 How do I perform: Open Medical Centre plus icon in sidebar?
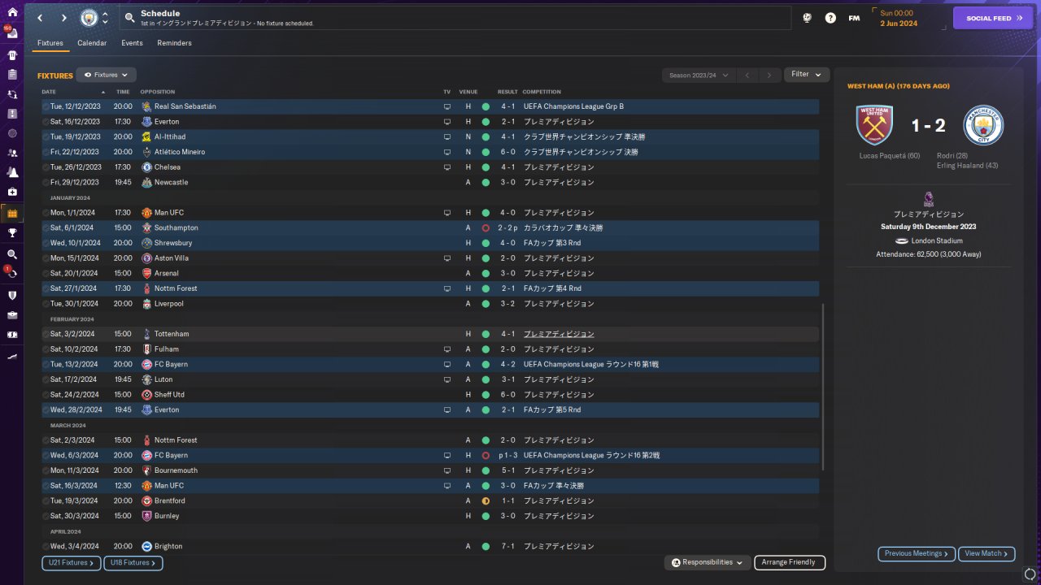coord(11,192)
